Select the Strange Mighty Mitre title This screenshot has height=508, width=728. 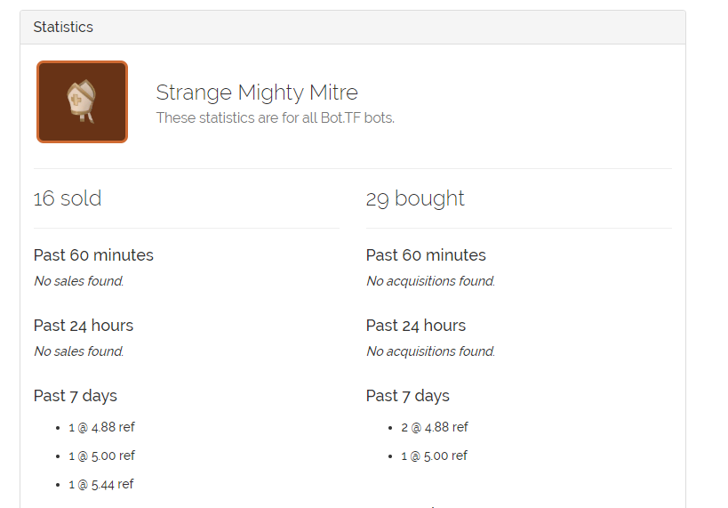click(x=257, y=93)
